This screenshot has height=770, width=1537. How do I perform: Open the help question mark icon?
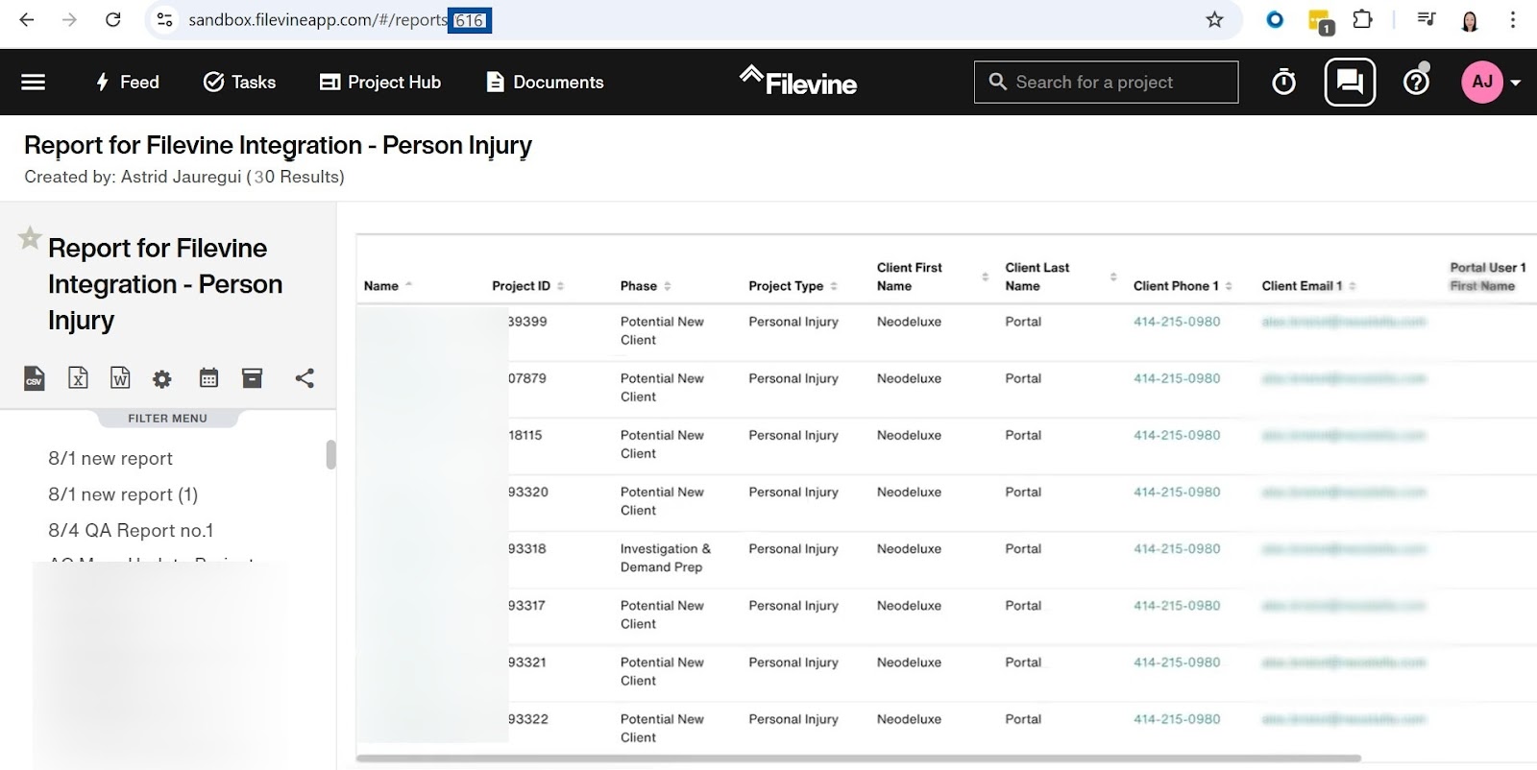pos(1417,83)
